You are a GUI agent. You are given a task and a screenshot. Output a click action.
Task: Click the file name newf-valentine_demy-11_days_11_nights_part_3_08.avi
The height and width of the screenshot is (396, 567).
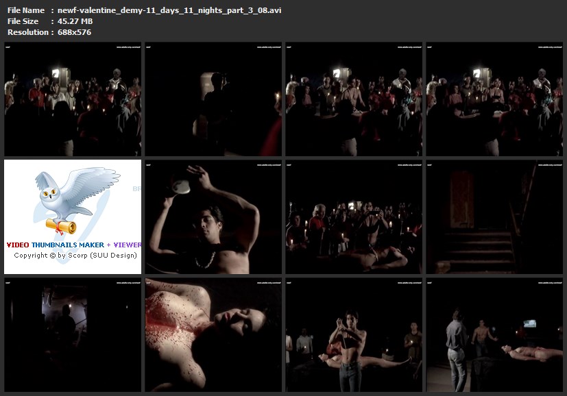tap(169, 10)
